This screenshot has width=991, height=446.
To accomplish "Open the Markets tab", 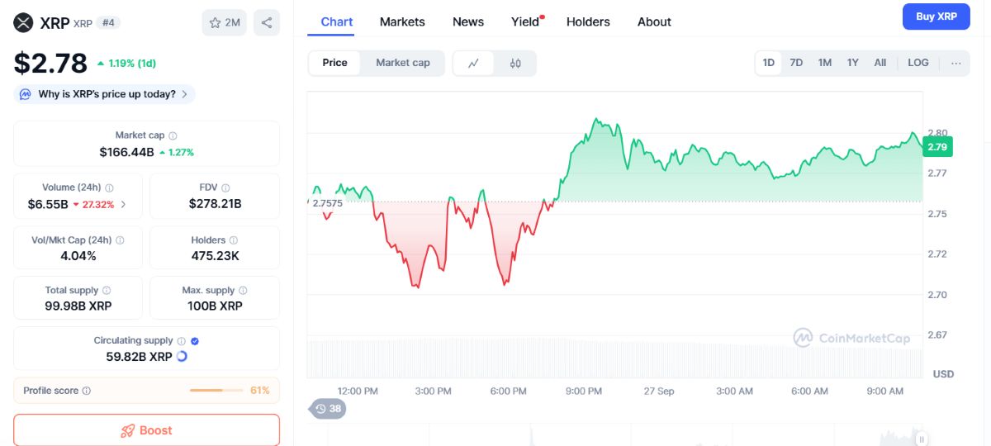I will pos(402,21).
